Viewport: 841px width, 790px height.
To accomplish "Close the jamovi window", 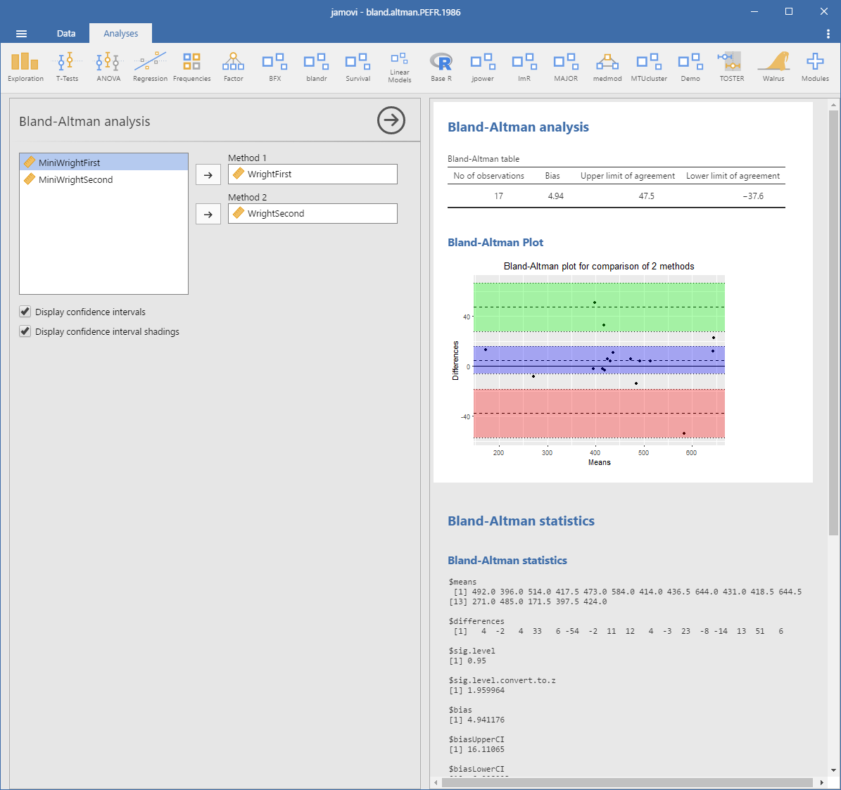I will (x=824, y=12).
